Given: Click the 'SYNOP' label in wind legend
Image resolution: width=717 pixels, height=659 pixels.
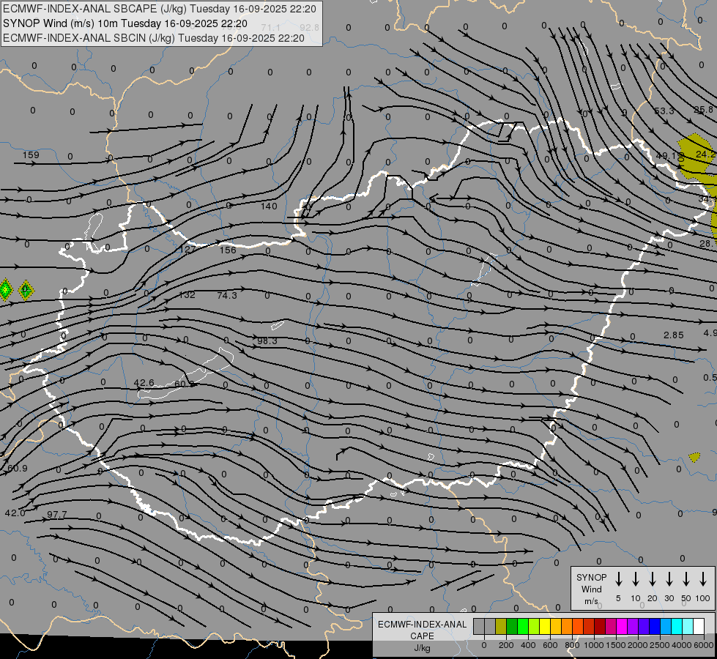Looking at the screenshot, I should click(591, 577).
